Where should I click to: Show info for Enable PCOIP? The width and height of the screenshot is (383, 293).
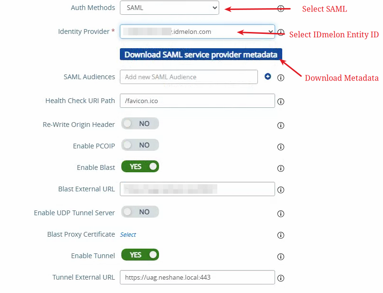coord(281,147)
